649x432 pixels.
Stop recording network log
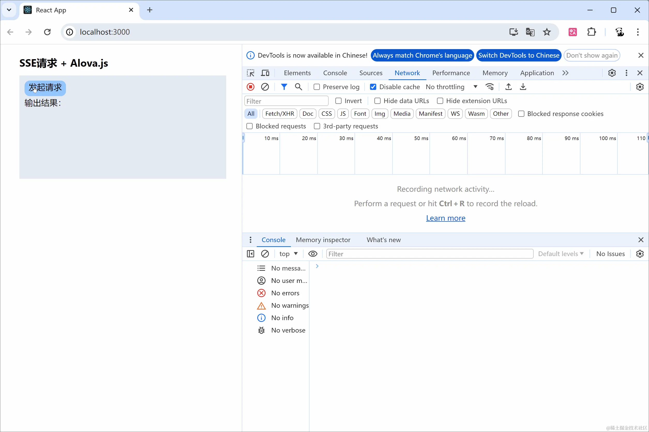coord(250,87)
